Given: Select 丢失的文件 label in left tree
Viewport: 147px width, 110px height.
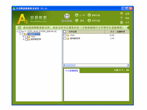Looking at the screenshot, I should tap(36, 39).
